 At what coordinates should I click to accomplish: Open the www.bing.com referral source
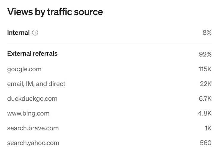coord(28,113)
